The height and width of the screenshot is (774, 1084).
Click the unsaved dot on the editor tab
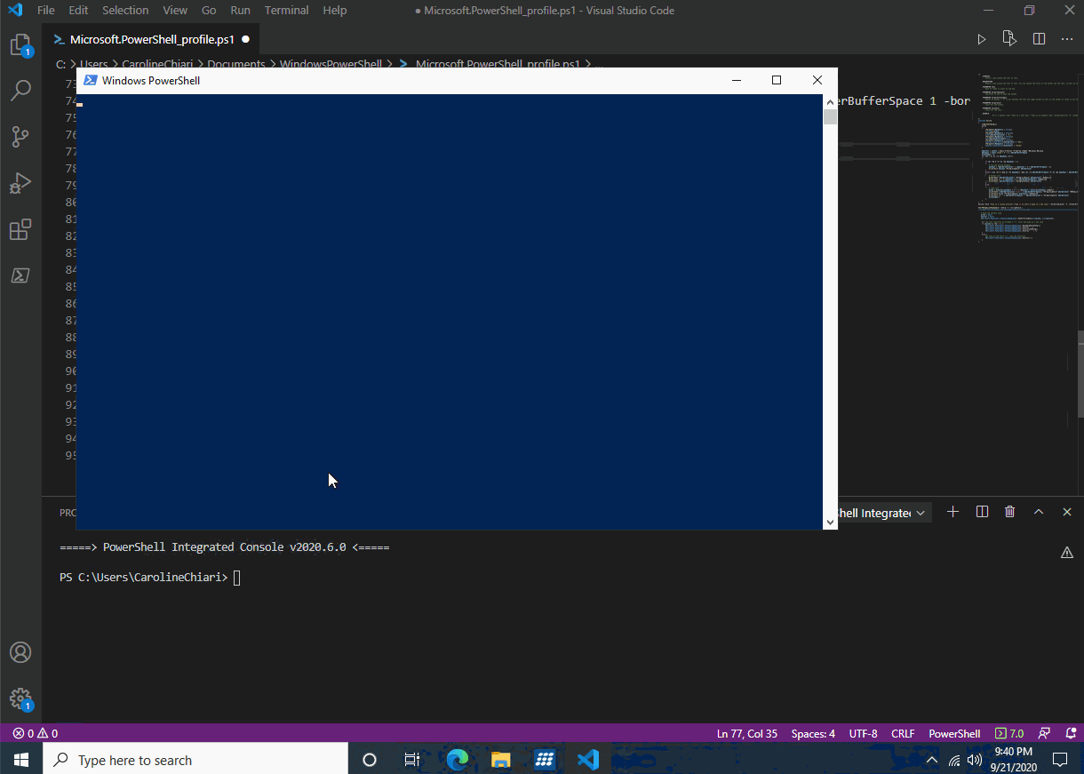(x=245, y=39)
